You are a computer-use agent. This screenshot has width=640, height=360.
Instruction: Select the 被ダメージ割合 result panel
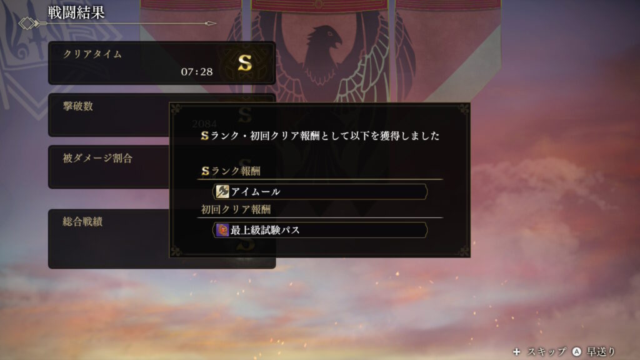point(109,166)
